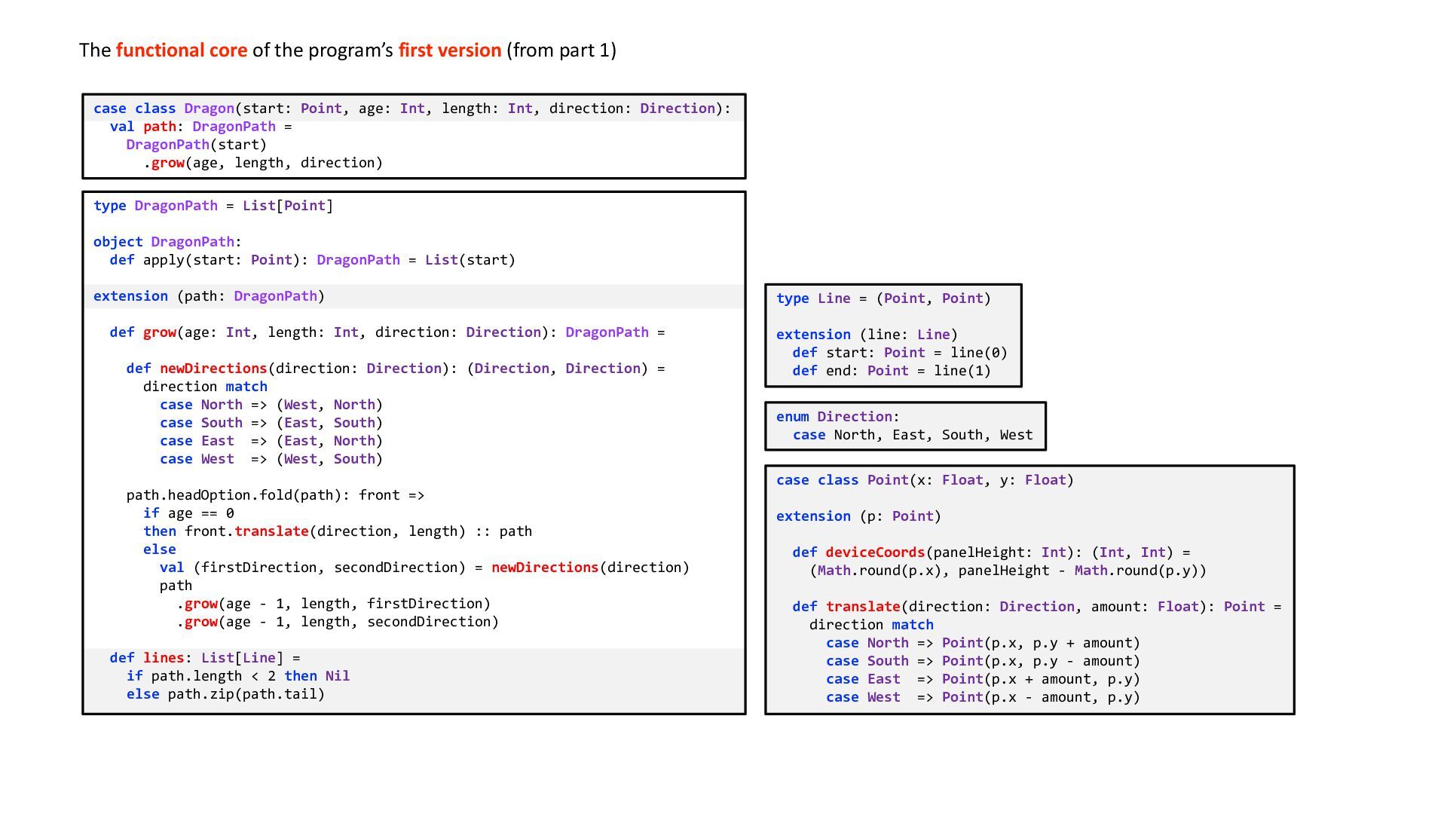Image resolution: width=1447 pixels, height=814 pixels.
Task: Click 'case West => Point(p.x - amount, p.y)'
Action: coord(982,697)
